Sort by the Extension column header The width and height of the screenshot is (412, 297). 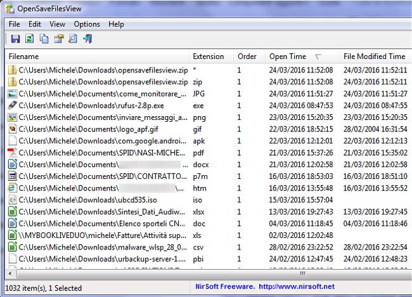tap(211, 56)
